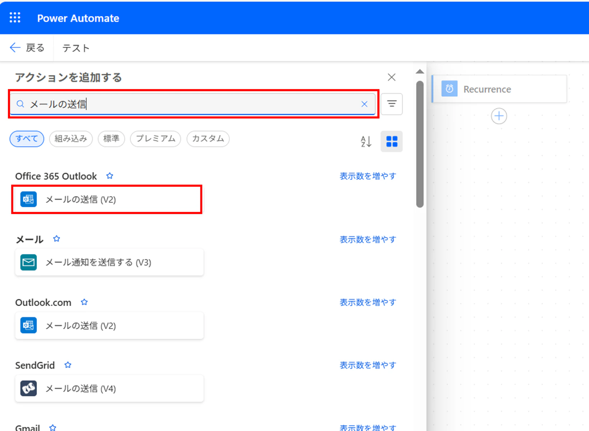Close the add action panel
This screenshot has width=589, height=431.
click(x=392, y=77)
